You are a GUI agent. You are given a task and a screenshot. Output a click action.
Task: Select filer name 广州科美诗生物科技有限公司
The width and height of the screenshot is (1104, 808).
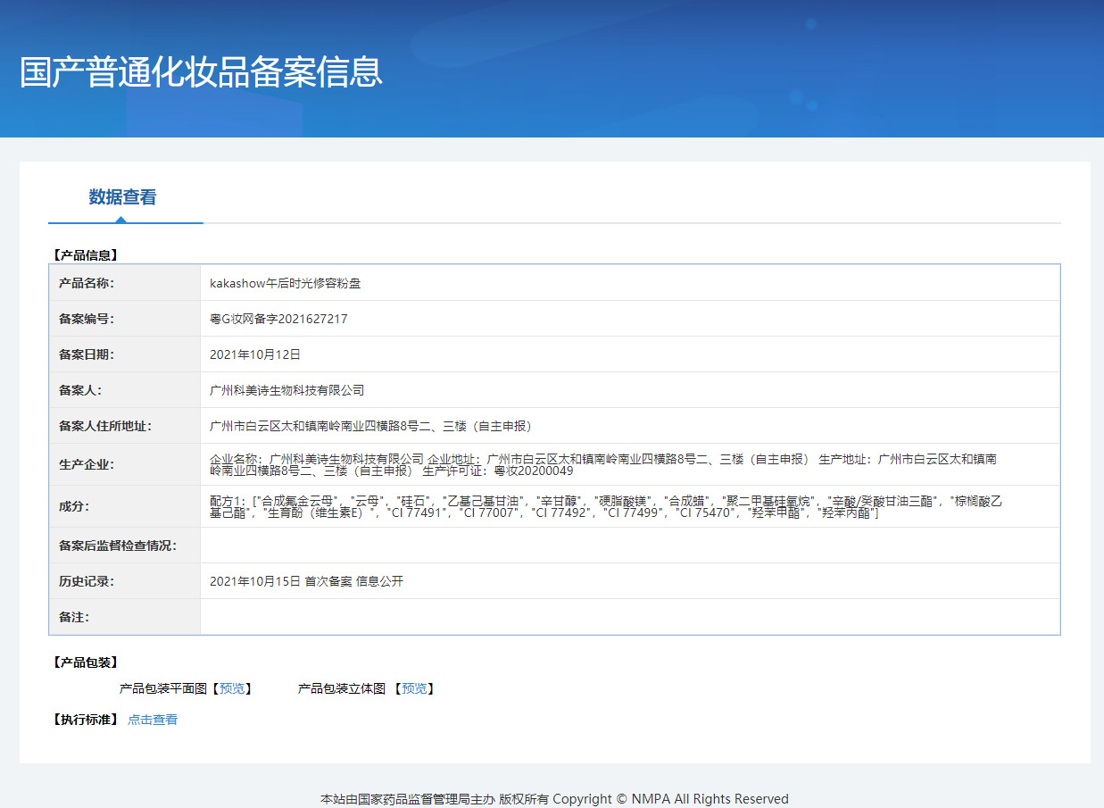point(286,390)
